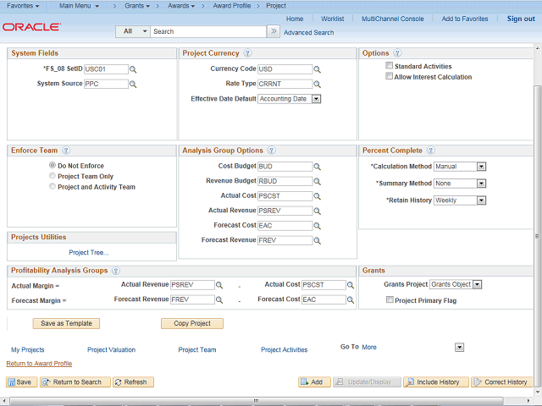Click help icon for Percent Complete
This screenshot has height=406, width=542.
(430, 151)
